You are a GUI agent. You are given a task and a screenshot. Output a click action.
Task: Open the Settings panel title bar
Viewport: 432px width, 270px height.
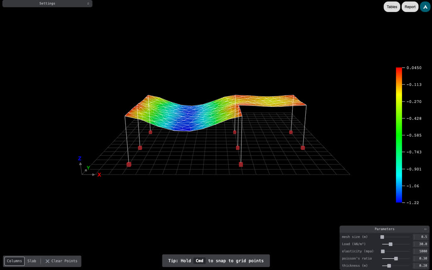pyautogui.click(x=47, y=4)
